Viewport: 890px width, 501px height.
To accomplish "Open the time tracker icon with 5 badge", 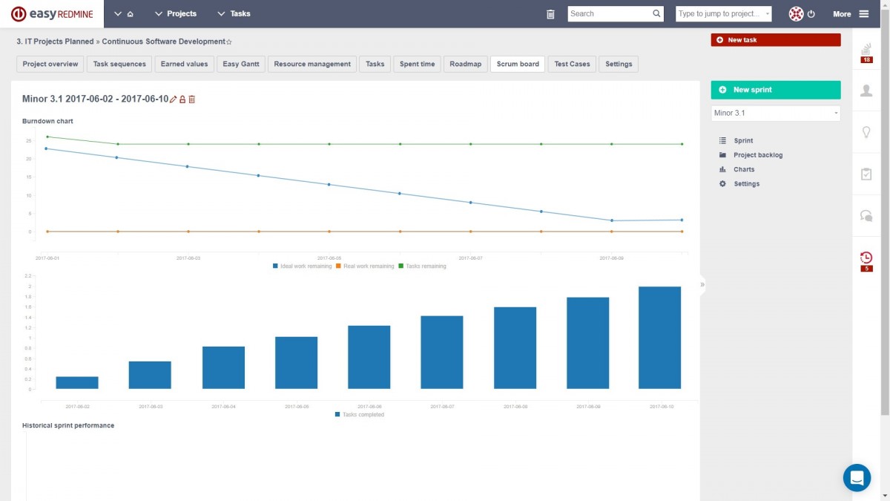I will coord(866,261).
